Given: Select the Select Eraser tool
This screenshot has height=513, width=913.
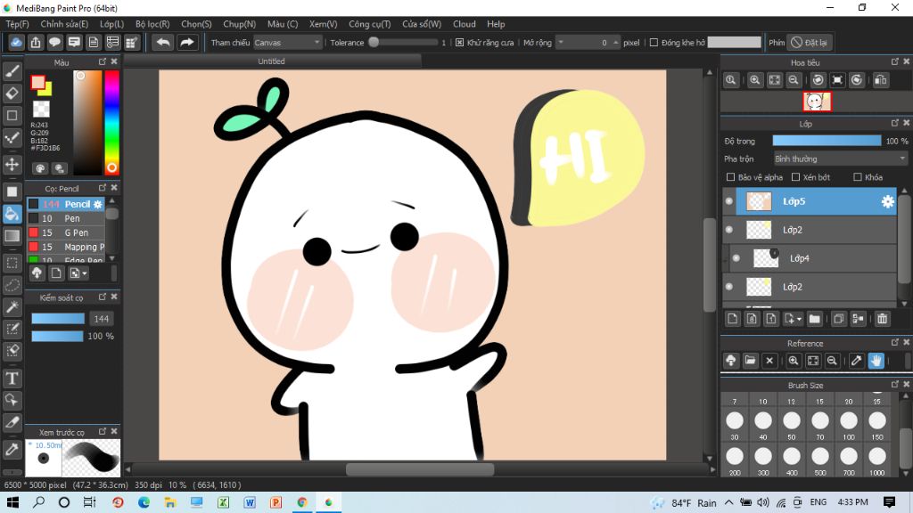Looking at the screenshot, I should pos(12,351).
